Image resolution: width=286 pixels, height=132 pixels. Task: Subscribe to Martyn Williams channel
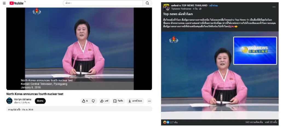[x=40, y=101]
